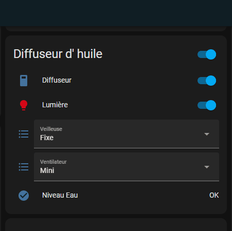Click the empty card below Niveau Eau
This screenshot has width=232, height=231.
click(x=116, y=224)
